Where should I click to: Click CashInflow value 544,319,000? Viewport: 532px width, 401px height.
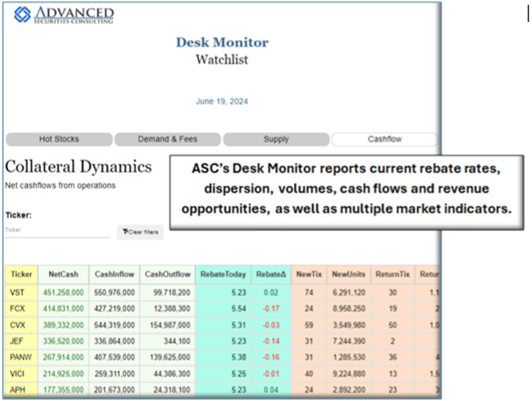click(x=114, y=325)
